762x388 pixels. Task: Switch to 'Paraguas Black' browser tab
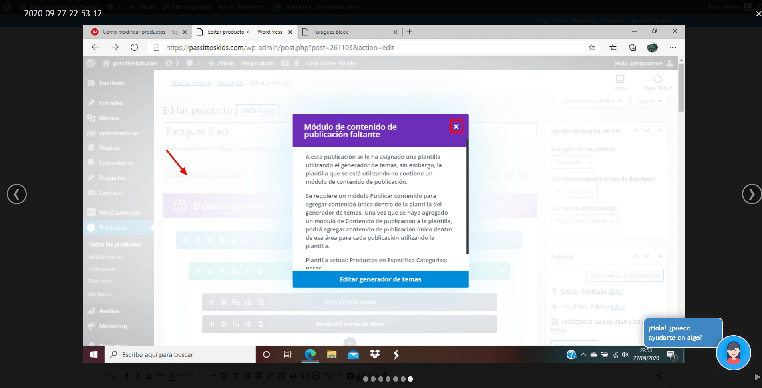pos(349,32)
